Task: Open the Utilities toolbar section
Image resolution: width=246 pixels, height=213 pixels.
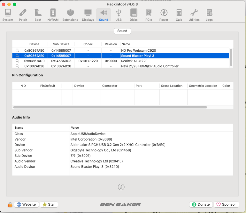Action: point(194,15)
